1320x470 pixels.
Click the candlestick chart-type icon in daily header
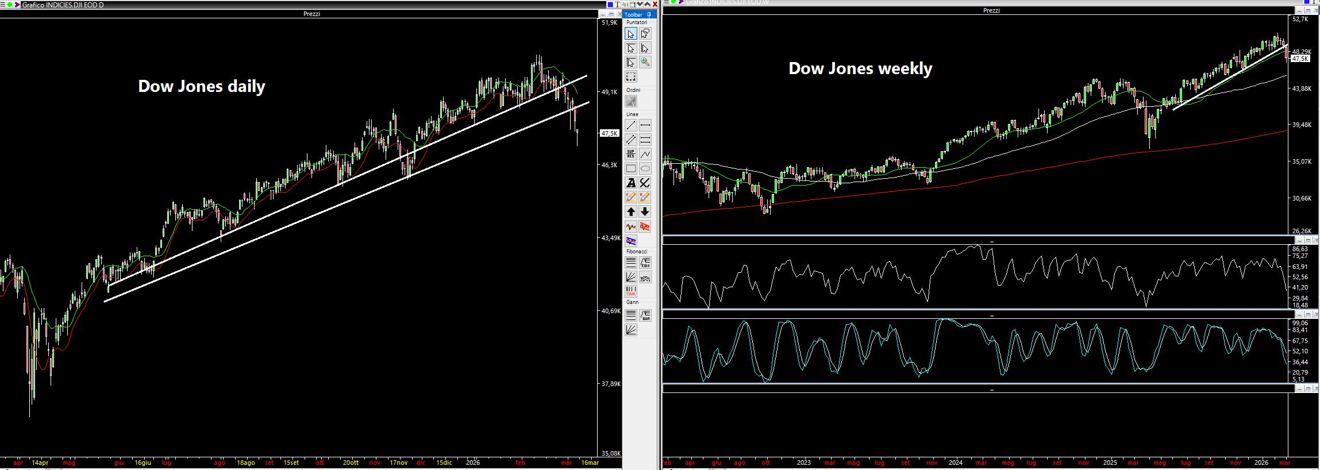pos(625,5)
